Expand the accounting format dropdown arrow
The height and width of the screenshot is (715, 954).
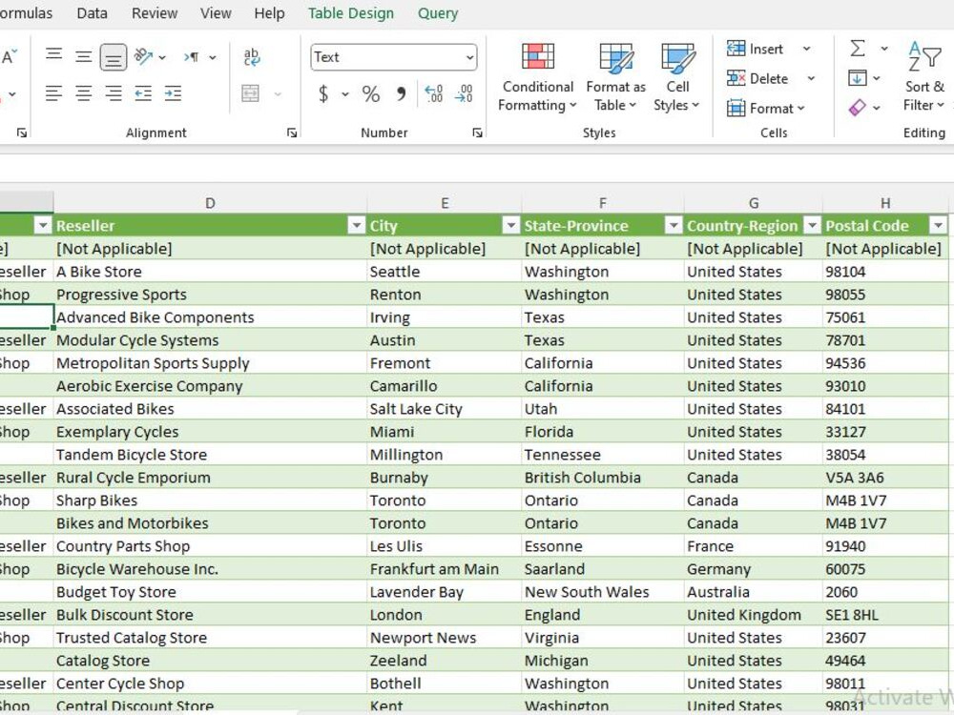pos(345,93)
